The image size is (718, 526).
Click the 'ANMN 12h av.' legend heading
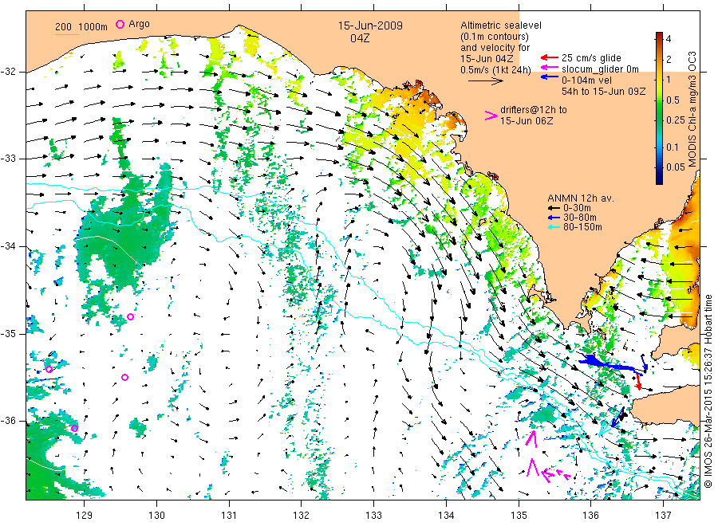point(581,198)
